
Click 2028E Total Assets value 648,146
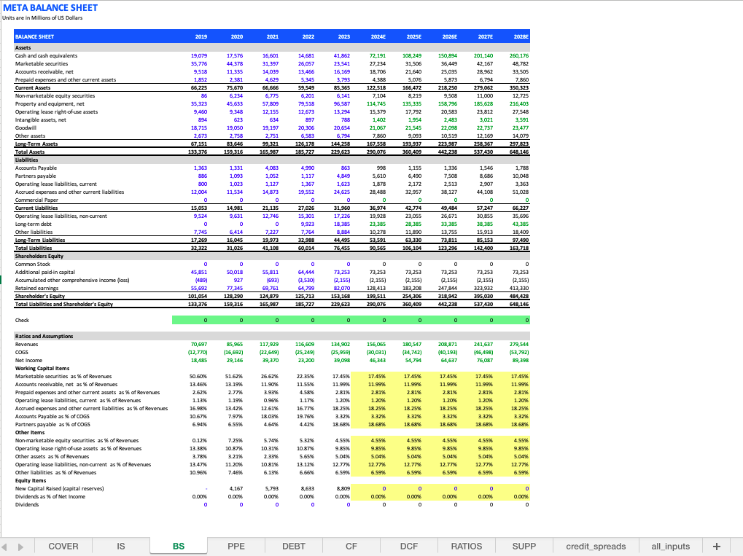pyautogui.click(x=519, y=152)
